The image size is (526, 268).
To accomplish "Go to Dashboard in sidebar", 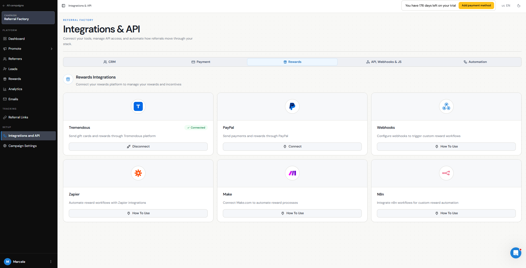I will 28,39.
